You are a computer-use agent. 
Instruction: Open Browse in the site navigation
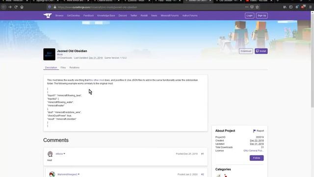[59, 15]
